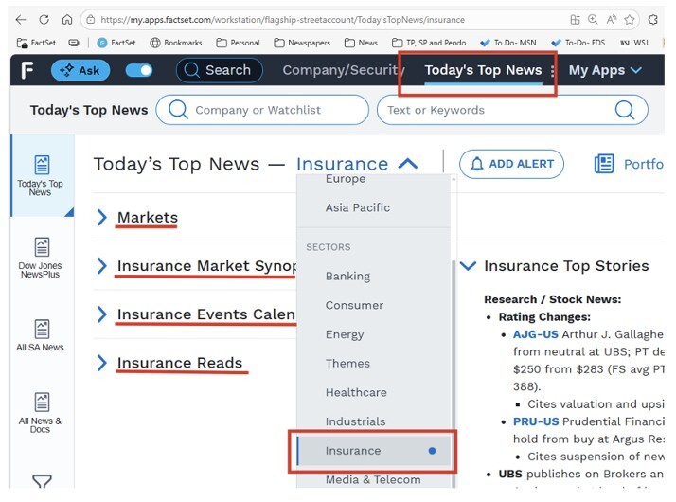This screenshot has width=676, height=502.
Task: Click the site lock icon in address bar
Action: click(x=90, y=19)
